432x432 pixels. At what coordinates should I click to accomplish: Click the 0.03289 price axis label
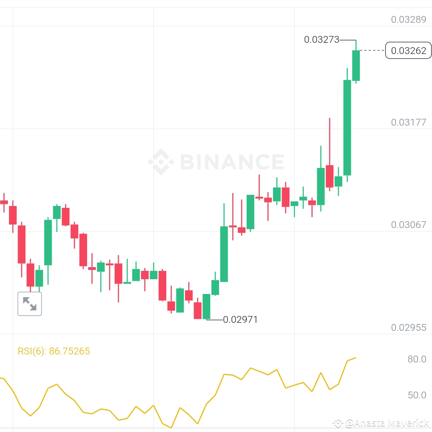[x=408, y=19]
